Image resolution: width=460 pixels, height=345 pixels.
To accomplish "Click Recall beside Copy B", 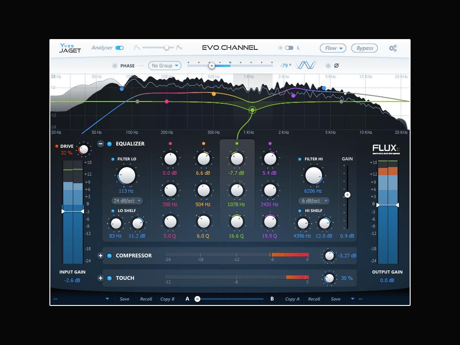I will (x=146, y=299).
